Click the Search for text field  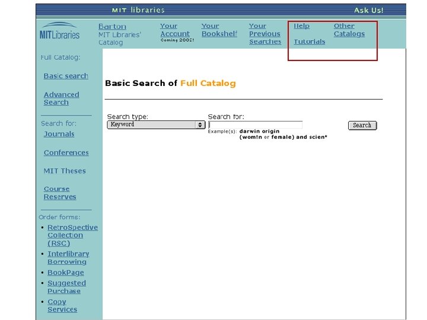255,124
